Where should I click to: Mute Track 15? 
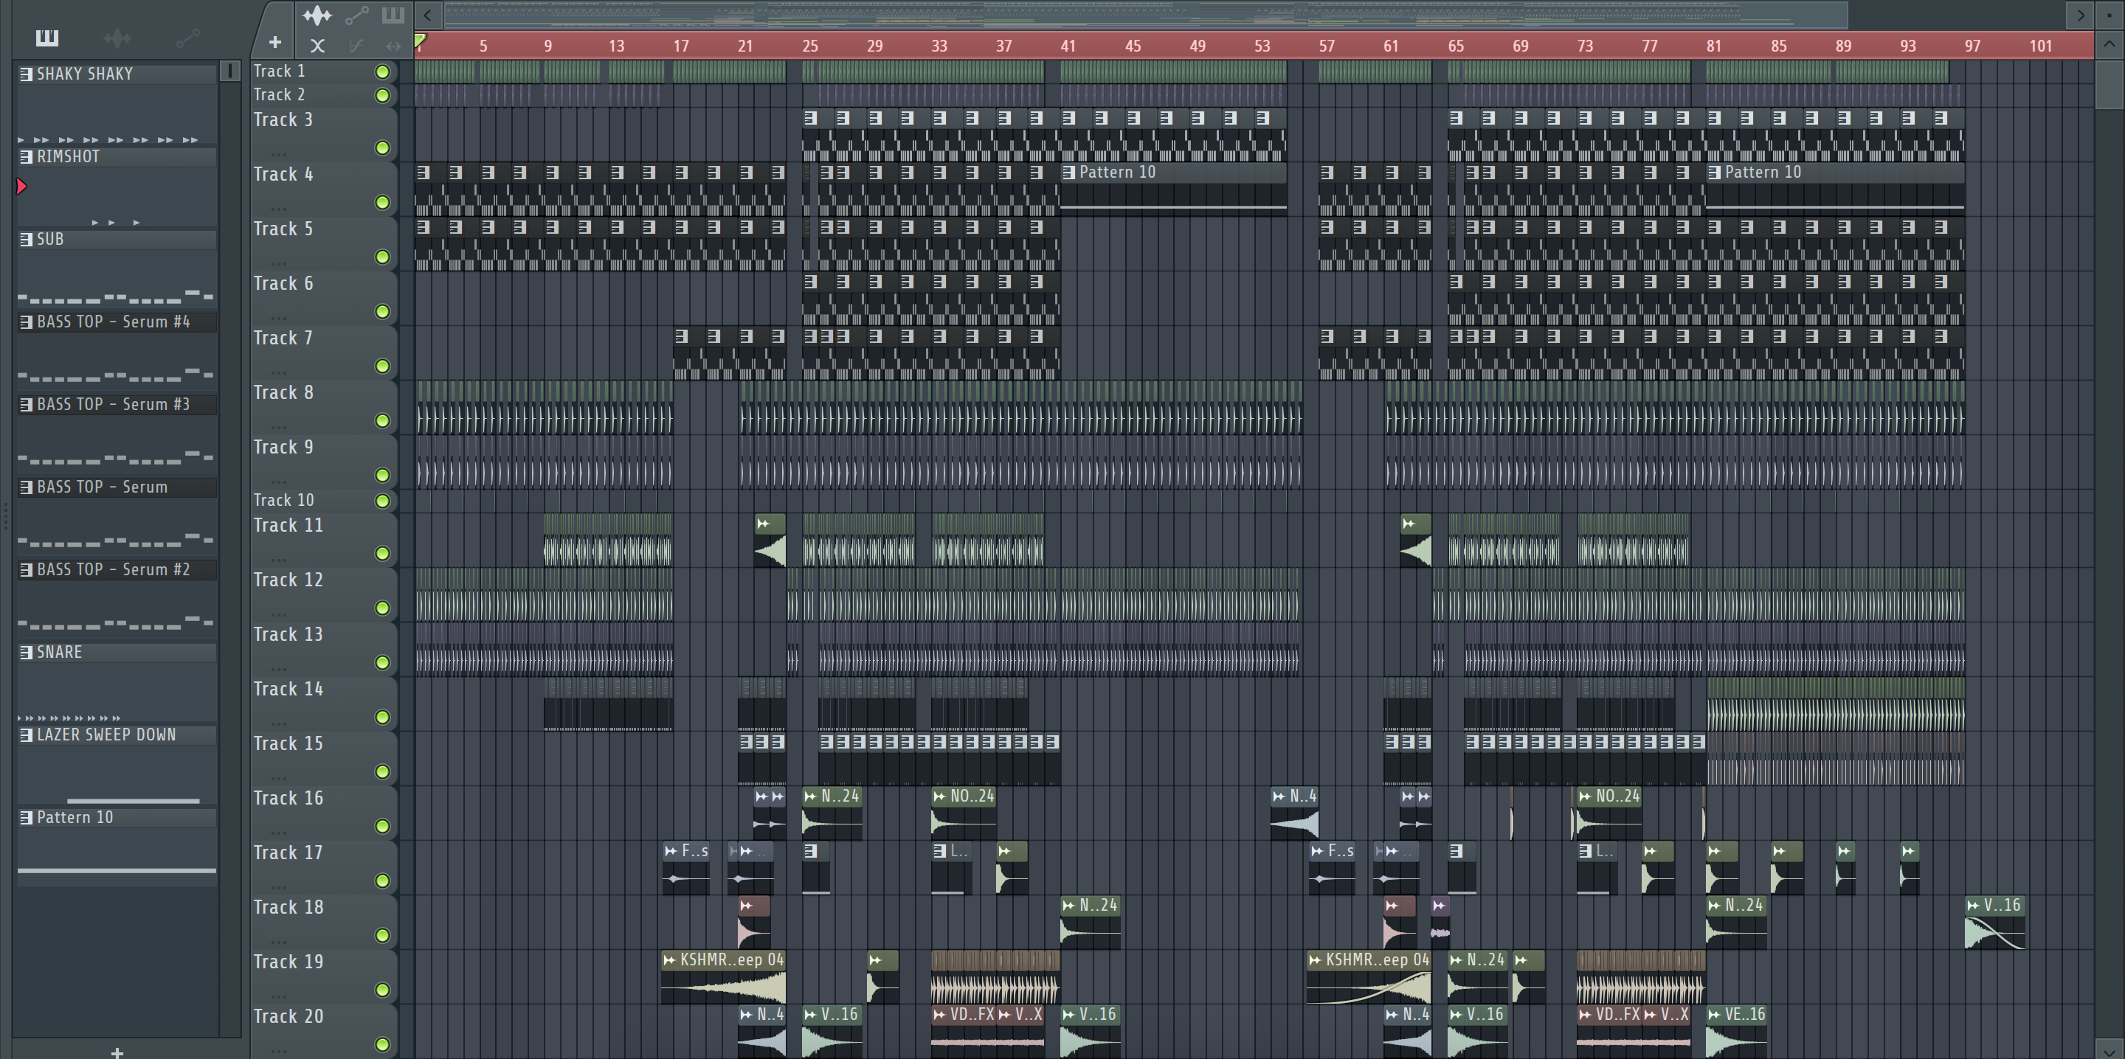coord(382,771)
